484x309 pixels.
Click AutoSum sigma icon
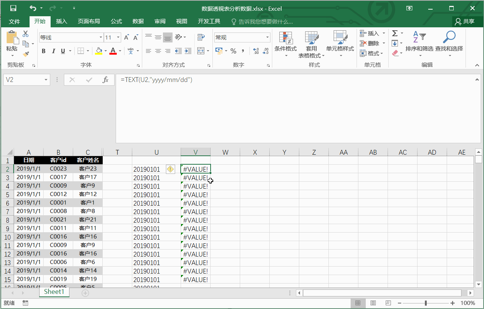tap(395, 33)
